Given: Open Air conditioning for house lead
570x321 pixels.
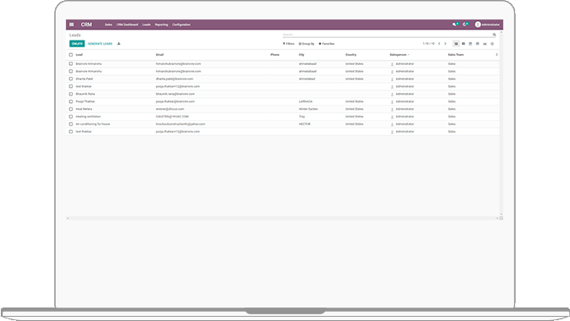Looking at the screenshot, I should pyautogui.click(x=93, y=124).
